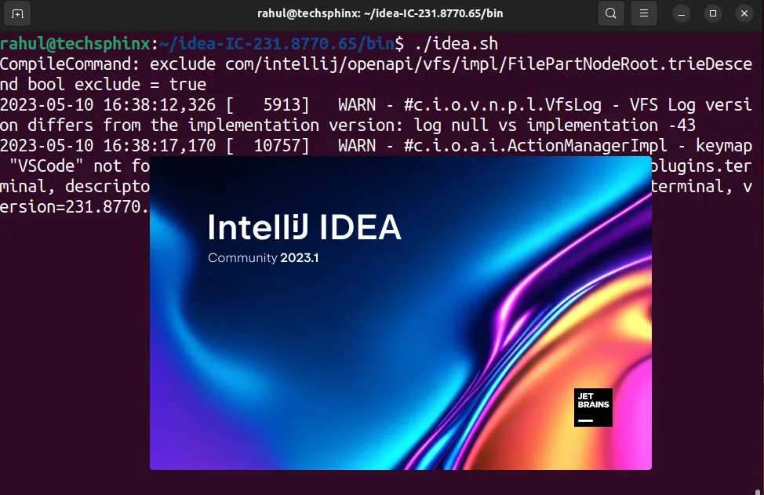Image resolution: width=764 pixels, height=495 pixels.
Task: Click the "VSCode" keymap name
Action: (x=46, y=166)
